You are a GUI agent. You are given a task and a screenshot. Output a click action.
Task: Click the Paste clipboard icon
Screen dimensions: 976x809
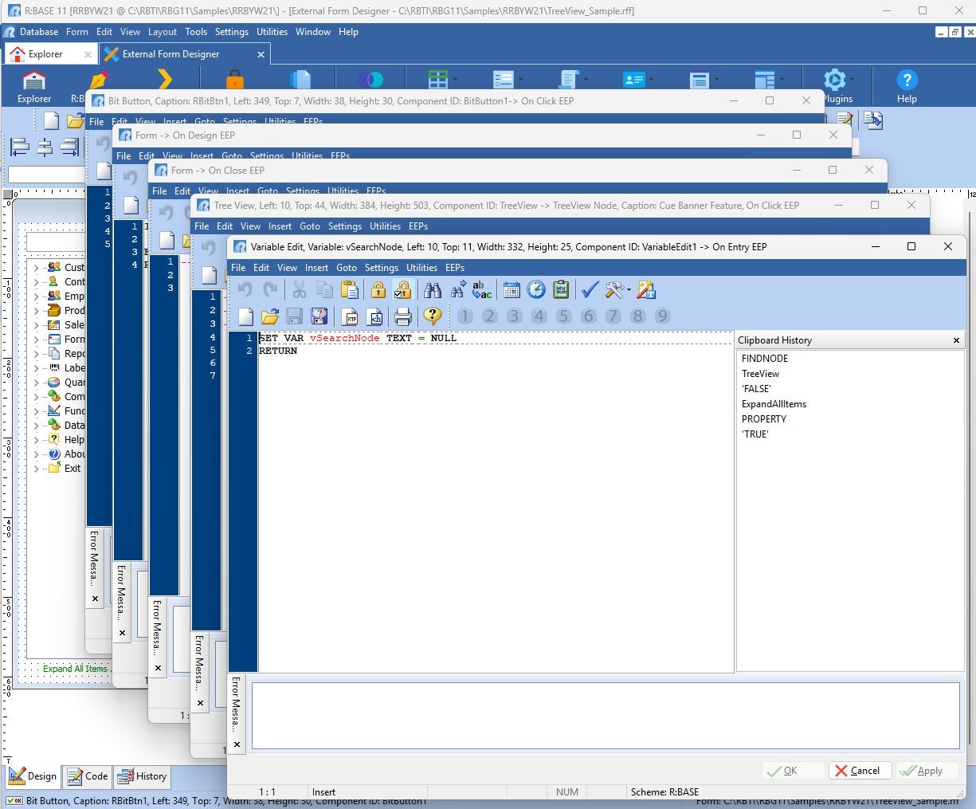[x=349, y=290]
